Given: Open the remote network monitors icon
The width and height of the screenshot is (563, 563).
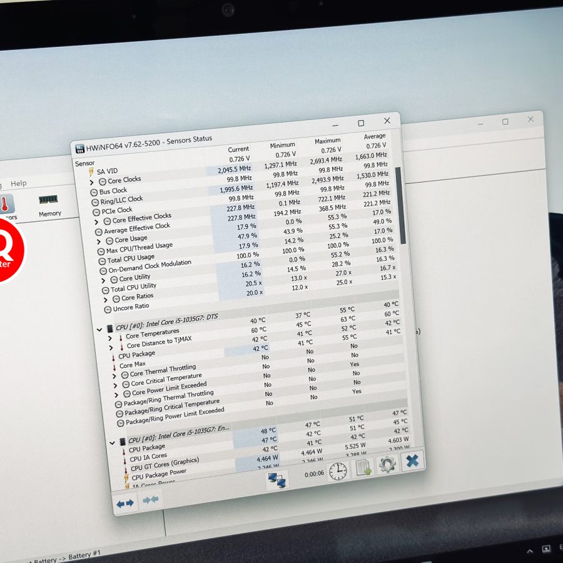Looking at the screenshot, I should (277, 480).
